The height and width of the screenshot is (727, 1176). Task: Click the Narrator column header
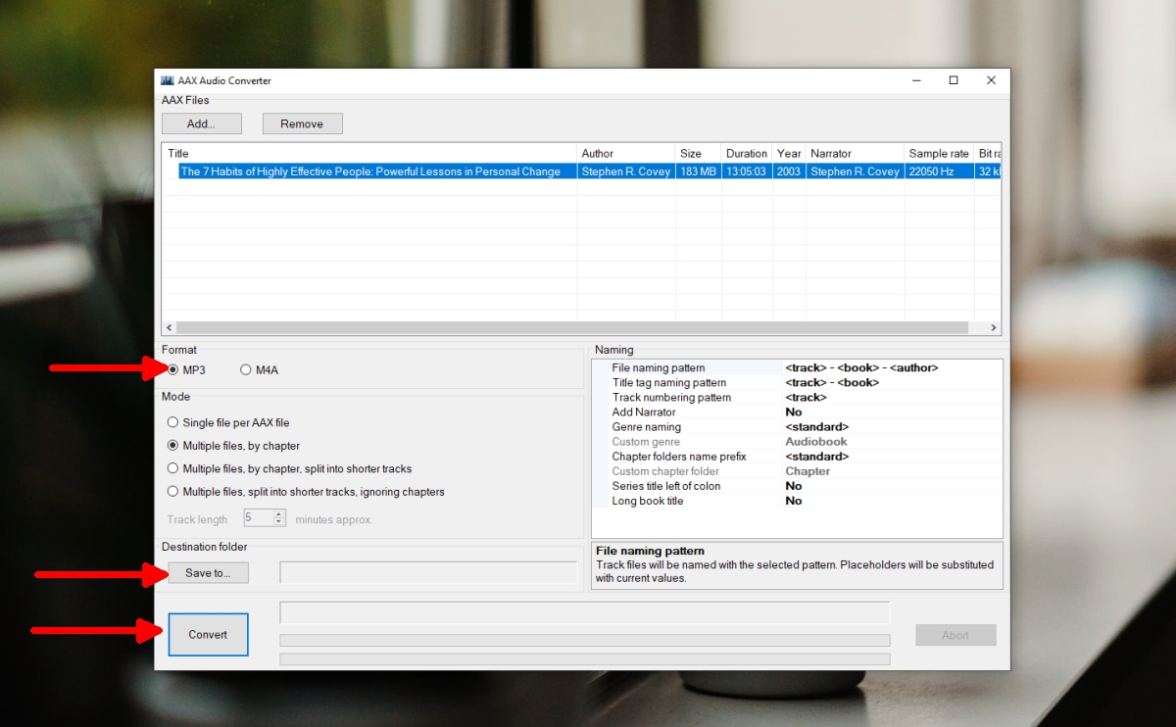855,153
